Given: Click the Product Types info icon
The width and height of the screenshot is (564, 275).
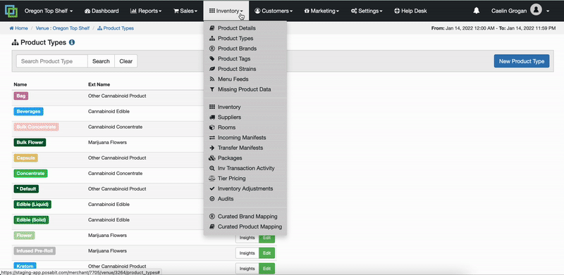Looking at the screenshot, I should click(x=72, y=42).
